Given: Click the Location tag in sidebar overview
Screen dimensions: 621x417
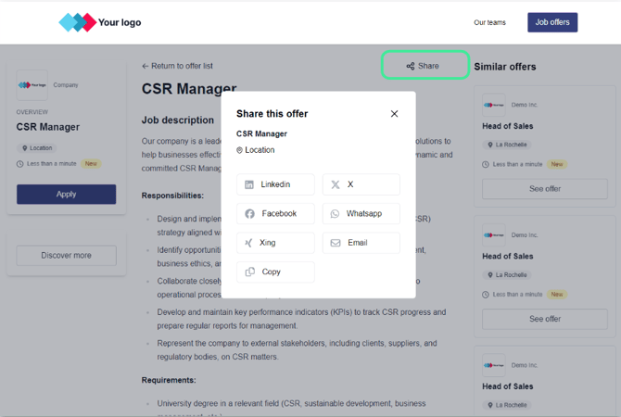Looking at the screenshot, I should point(37,147).
